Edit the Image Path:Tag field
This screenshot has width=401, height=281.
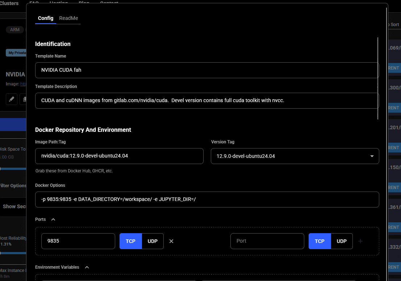[x=119, y=156]
